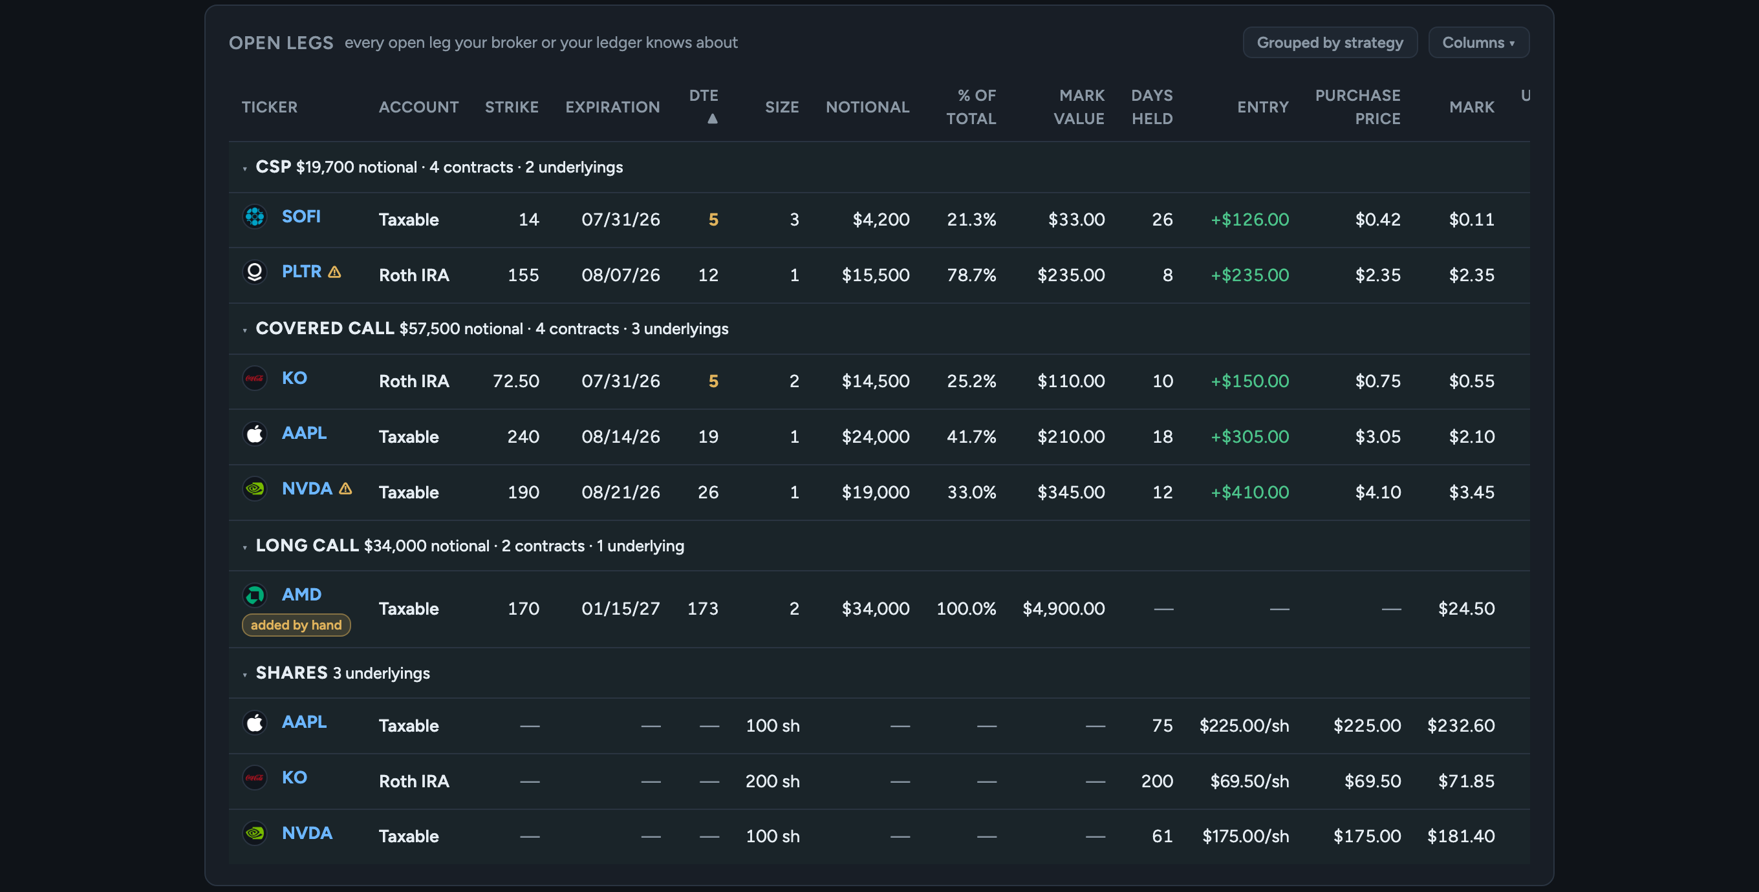Sort by the NOTIONAL column header

[x=867, y=107]
